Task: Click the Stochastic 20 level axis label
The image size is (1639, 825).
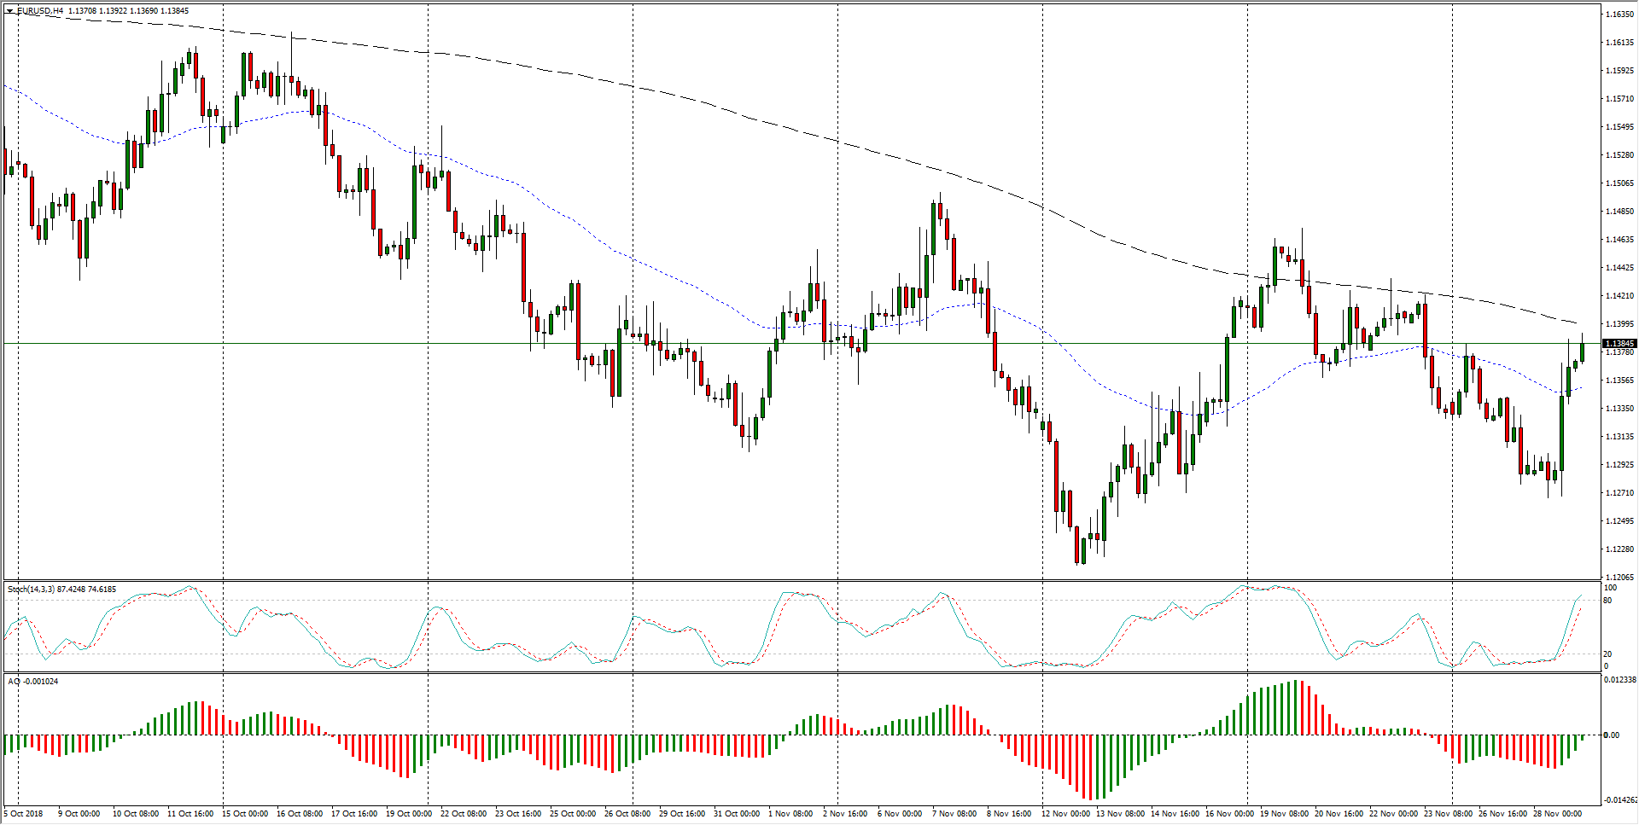Action: 1608,654
